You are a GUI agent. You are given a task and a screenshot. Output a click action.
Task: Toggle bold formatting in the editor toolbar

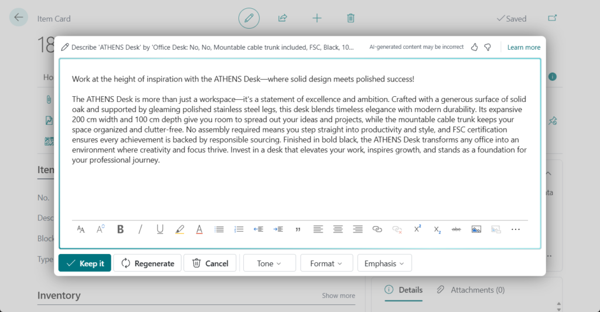(120, 229)
